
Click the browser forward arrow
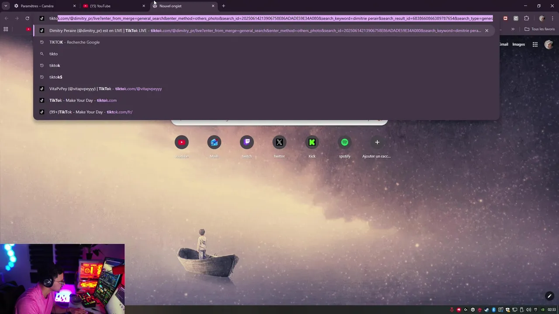point(17,18)
